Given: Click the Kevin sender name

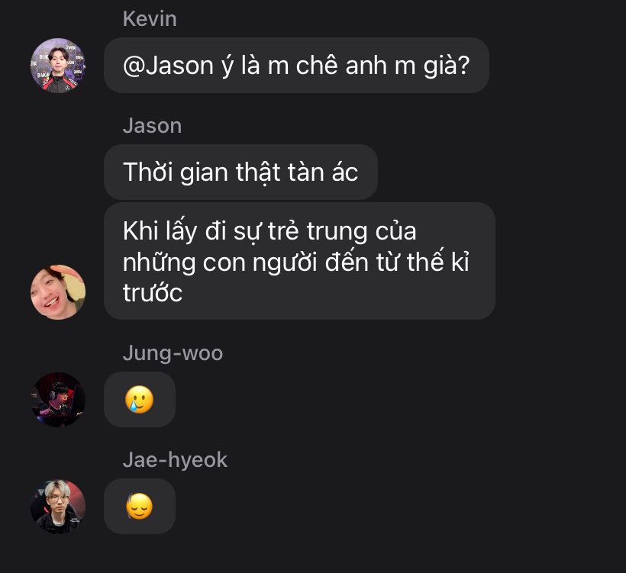Looking at the screenshot, I should (150, 19).
